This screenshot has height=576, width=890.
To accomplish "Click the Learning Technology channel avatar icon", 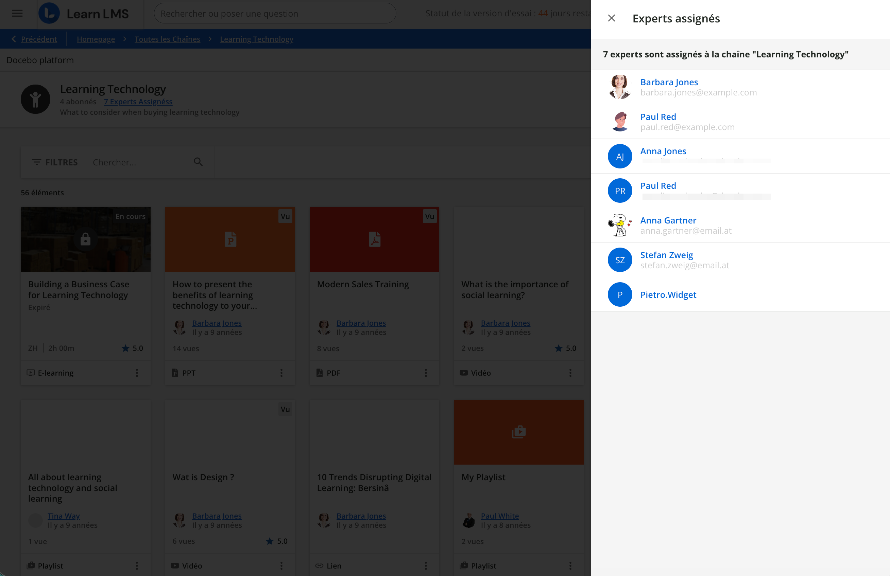I will 35,100.
